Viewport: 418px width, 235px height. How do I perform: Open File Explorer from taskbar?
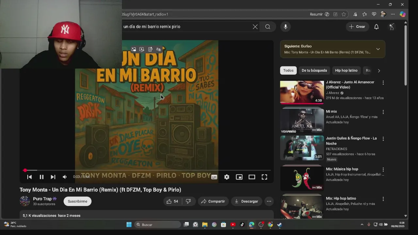point(205,225)
